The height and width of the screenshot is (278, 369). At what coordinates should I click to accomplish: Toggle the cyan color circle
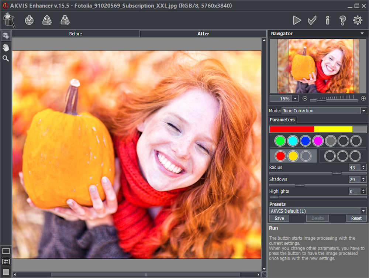[293, 141]
